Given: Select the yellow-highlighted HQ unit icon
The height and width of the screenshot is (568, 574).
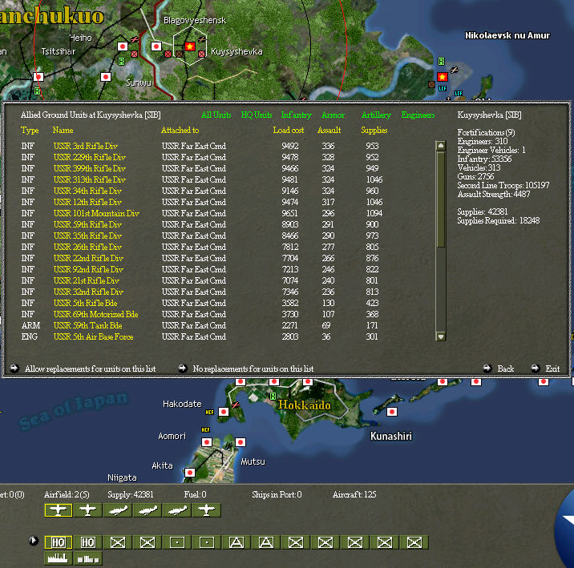Looking at the screenshot, I should 59,542.
